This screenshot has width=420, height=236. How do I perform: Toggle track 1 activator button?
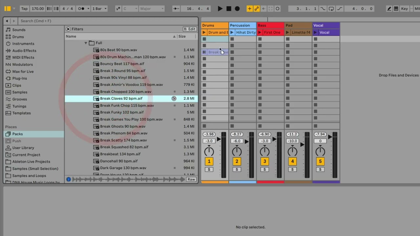point(209,161)
